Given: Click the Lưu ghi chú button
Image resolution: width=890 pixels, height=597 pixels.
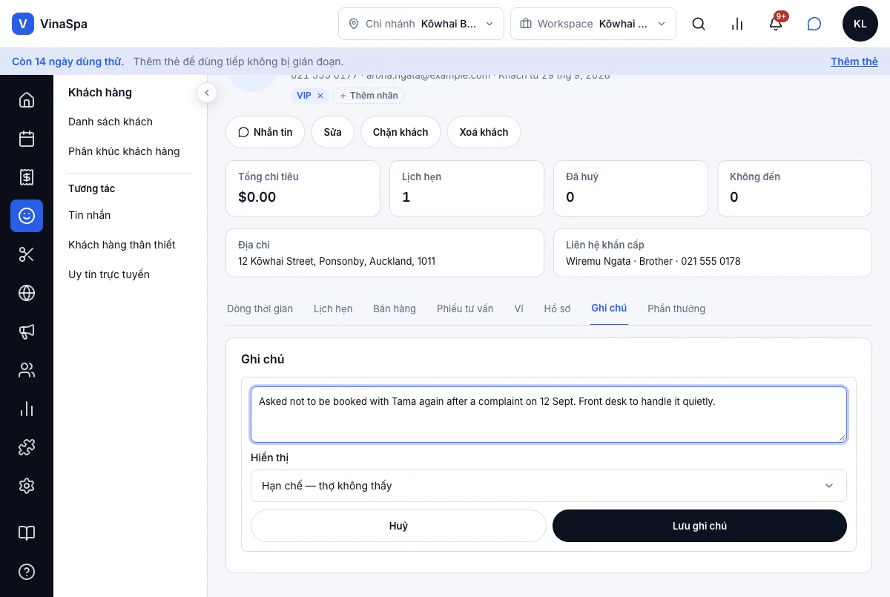Looking at the screenshot, I should point(699,526).
